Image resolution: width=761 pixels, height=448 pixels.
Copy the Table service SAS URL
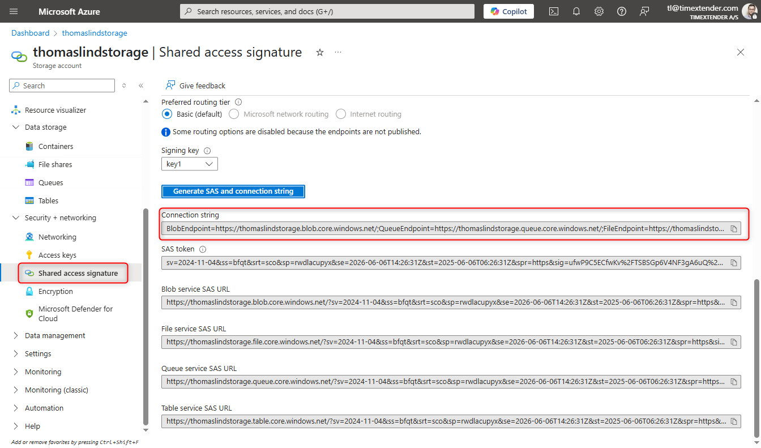coord(734,421)
